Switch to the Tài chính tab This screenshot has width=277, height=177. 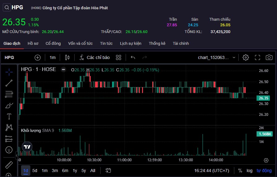pyautogui.click(x=181, y=43)
